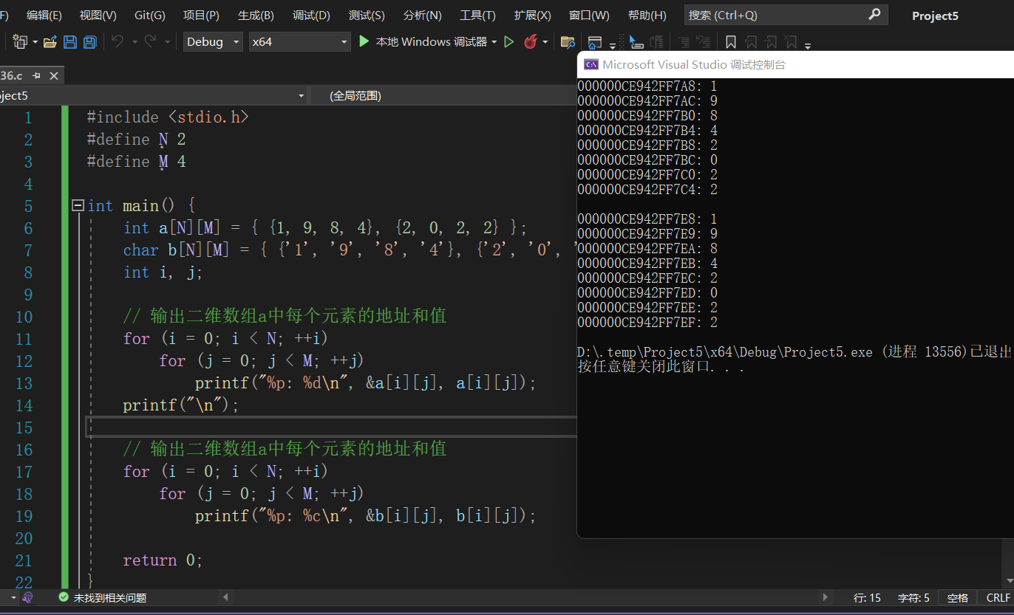Open the 测试(S) Test menu

pyautogui.click(x=367, y=16)
